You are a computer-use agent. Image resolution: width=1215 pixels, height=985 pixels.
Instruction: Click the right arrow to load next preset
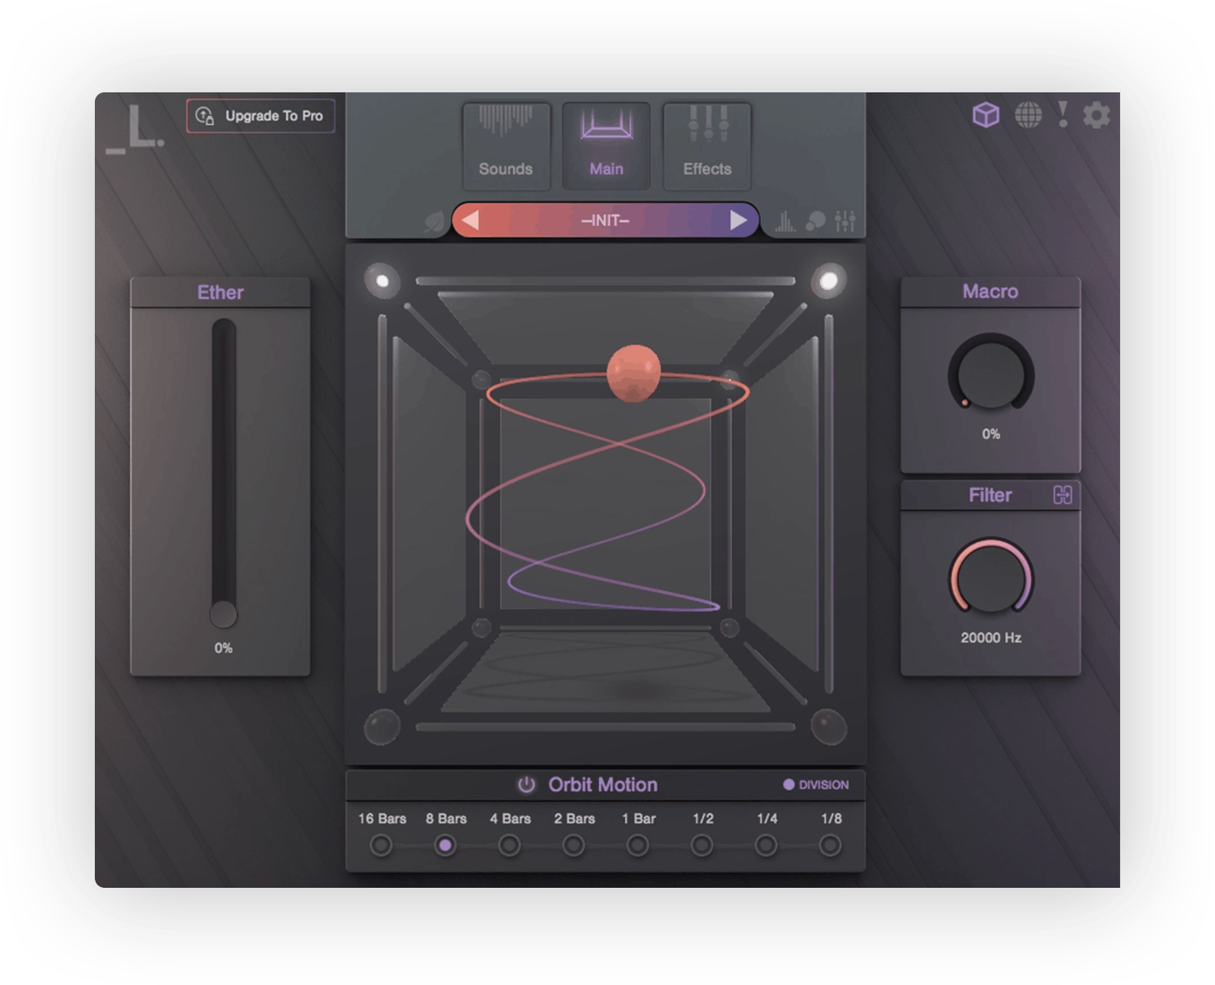point(738,220)
